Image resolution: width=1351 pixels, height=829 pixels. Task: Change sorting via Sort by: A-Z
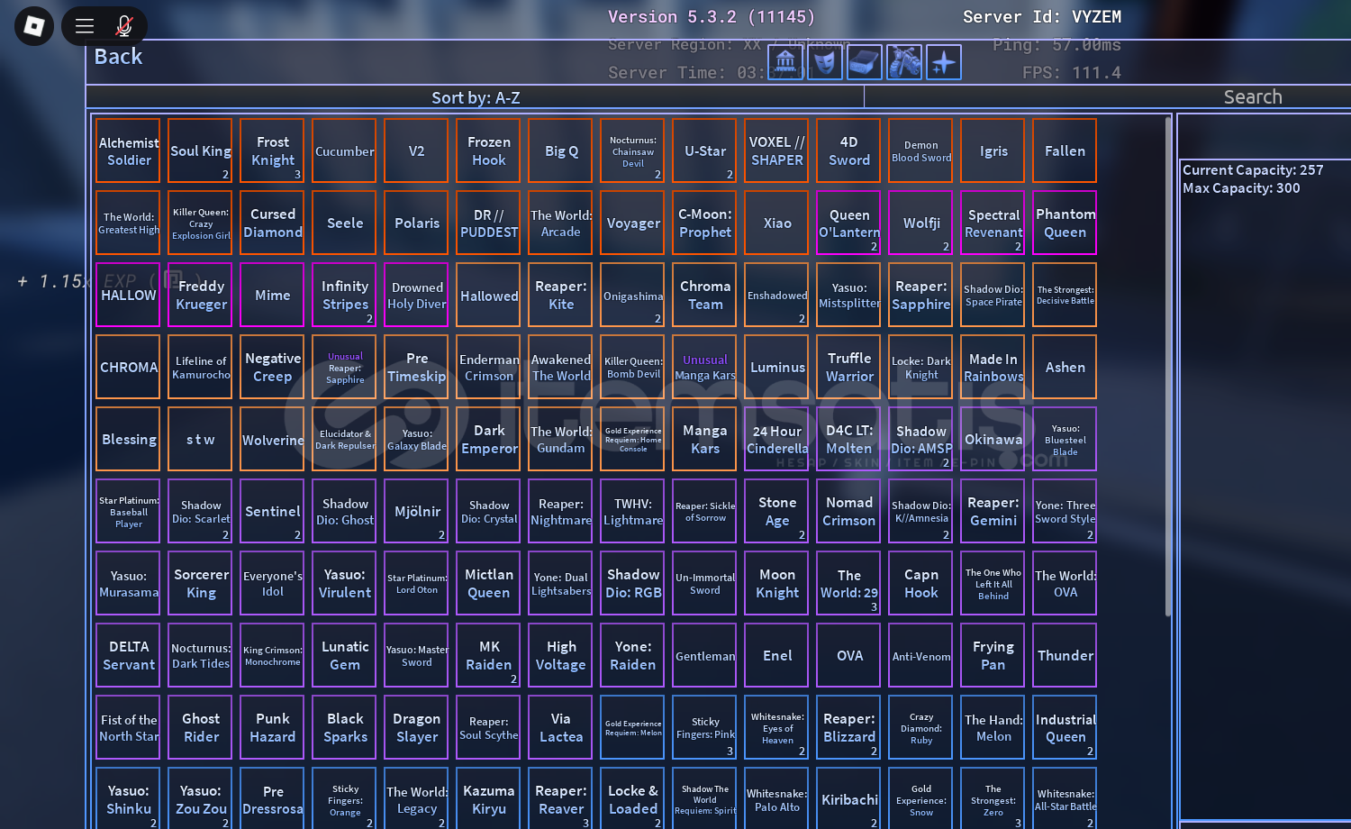[x=476, y=97]
